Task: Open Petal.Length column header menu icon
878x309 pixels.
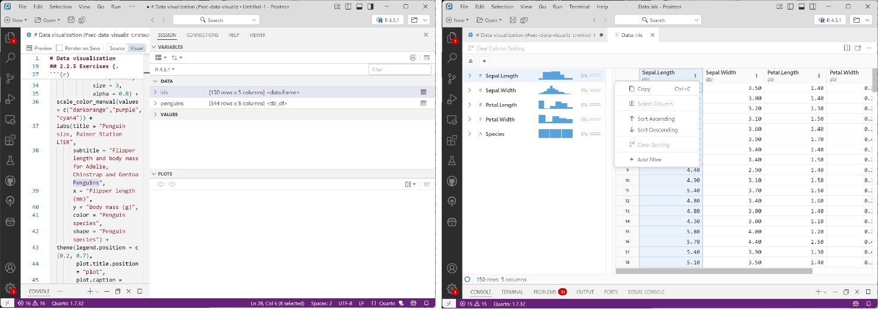Action: click(819, 76)
